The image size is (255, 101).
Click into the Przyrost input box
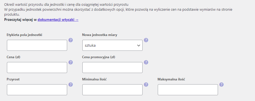point(37,90)
